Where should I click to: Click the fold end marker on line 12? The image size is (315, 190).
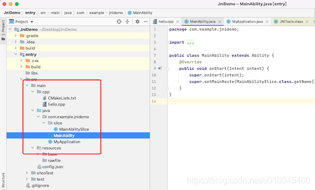167,88
